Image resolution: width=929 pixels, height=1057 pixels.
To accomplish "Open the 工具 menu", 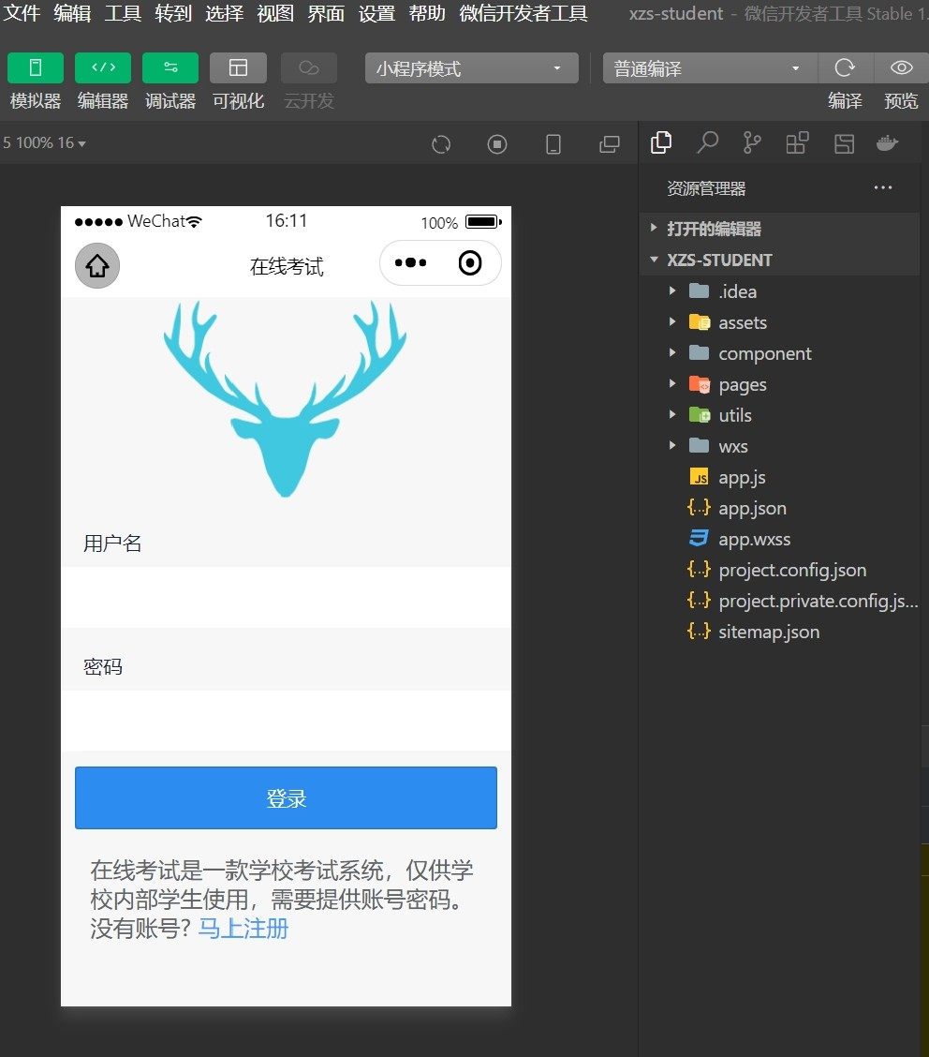I will click(123, 13).
